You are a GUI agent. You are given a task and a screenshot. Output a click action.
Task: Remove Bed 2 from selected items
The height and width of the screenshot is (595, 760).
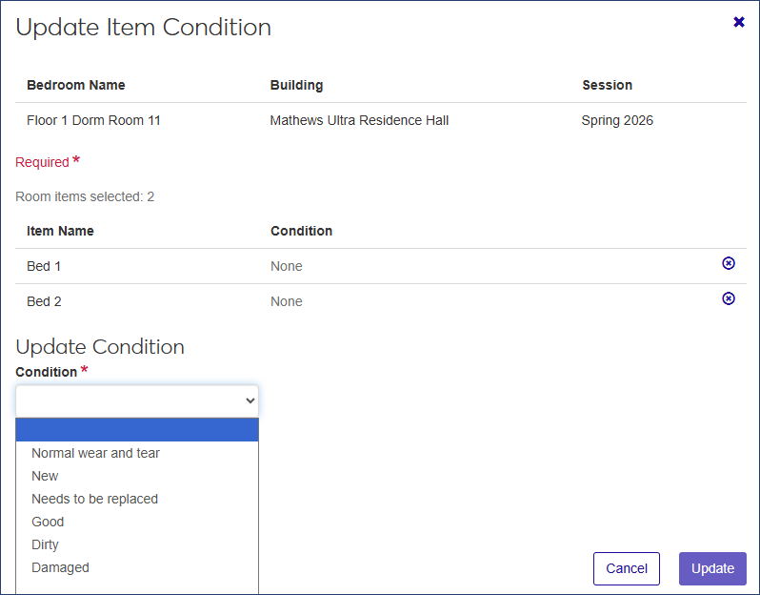coord(729,298)
